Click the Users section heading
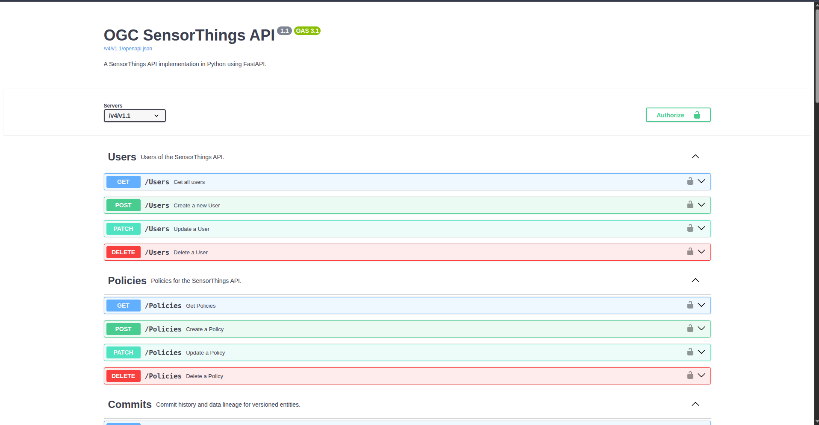This screenshot has width=819, height=425. pos(122,157)
